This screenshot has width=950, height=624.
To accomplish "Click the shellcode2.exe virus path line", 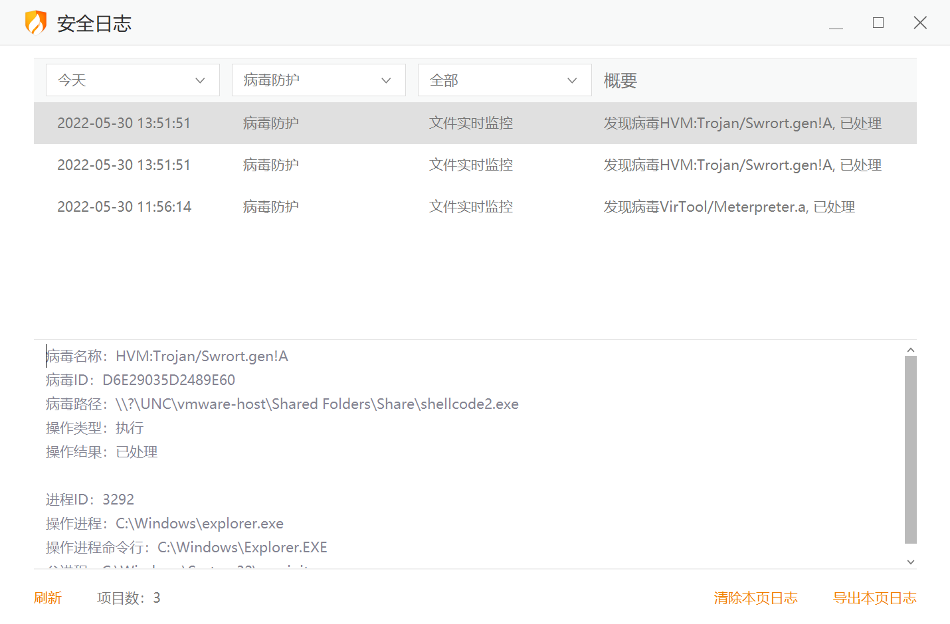I will (282, 404).
